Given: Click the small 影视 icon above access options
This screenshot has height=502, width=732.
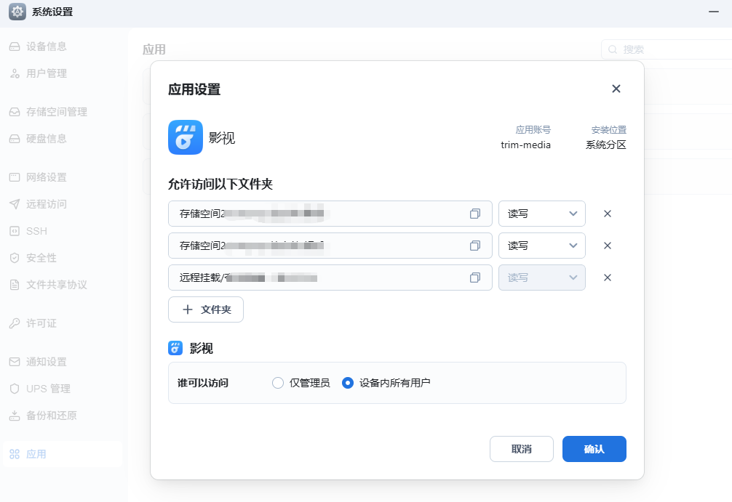Looking at the screenshot, I should coord(175,348).
